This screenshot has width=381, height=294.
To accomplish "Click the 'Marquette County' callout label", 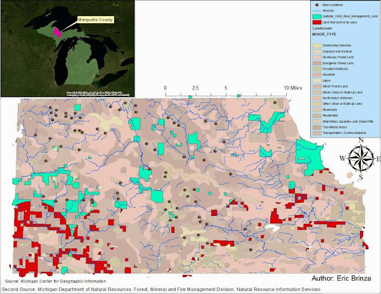I will point(95,20).
